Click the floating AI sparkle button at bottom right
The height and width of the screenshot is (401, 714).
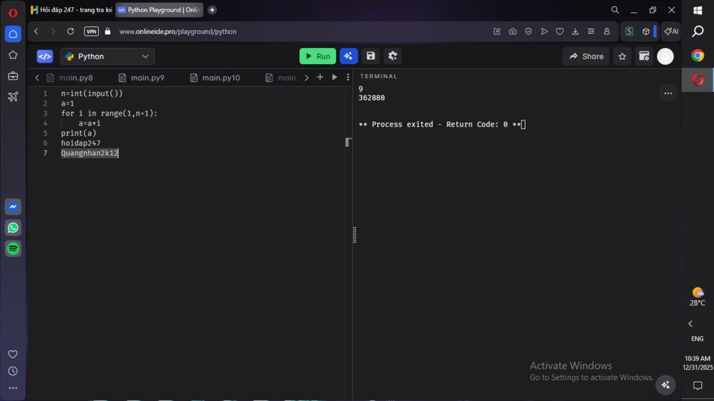click(x=665, y=385)
